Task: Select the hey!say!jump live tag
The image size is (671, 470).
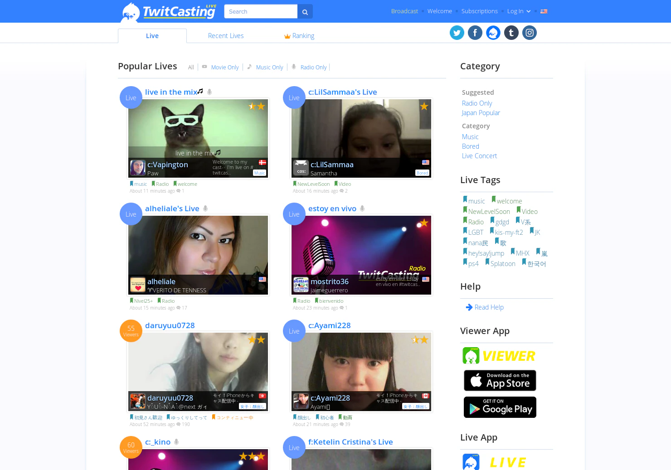Action: (x=486, y=253)
